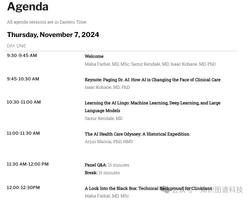
Task: Click the WeChat watermark icon
Action: click(x=166, y=190)
